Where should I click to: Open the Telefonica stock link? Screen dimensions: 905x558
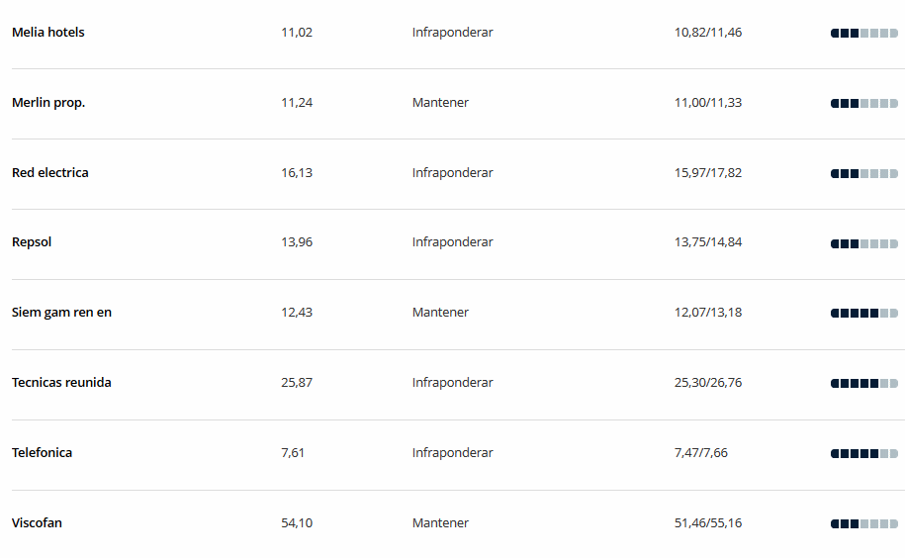(43, 453)
